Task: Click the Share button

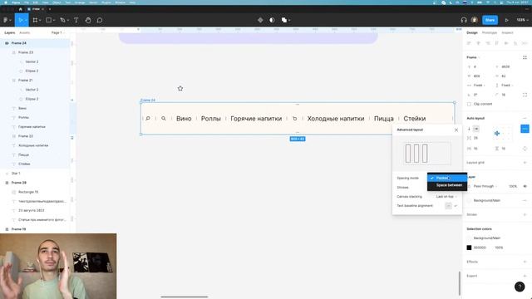Action: click(x=490, y=20)
